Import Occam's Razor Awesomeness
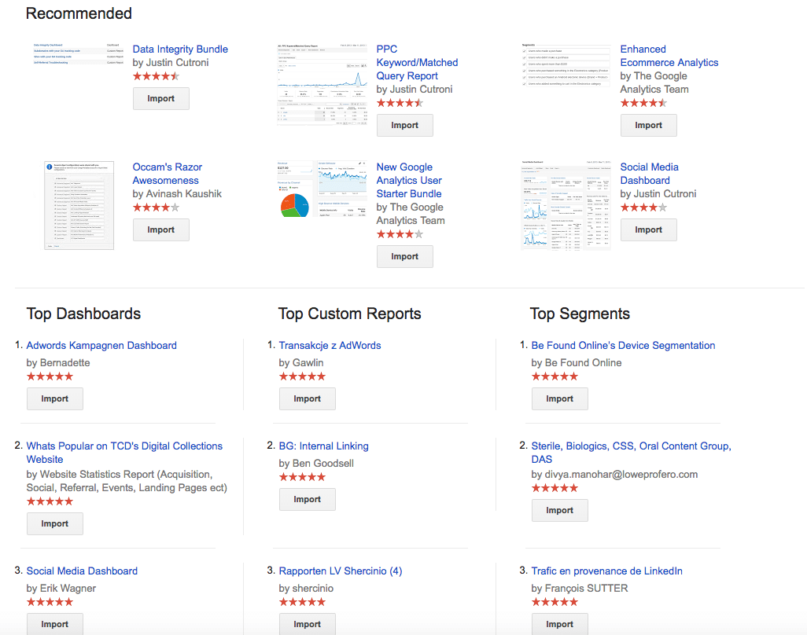This screenshot has height=635, width=807. click(x=160, y=229)
